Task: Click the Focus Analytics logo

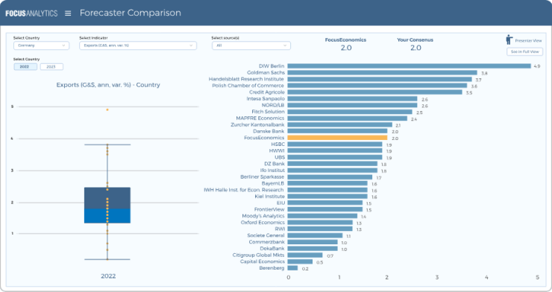Action: (x=31, y=13)
